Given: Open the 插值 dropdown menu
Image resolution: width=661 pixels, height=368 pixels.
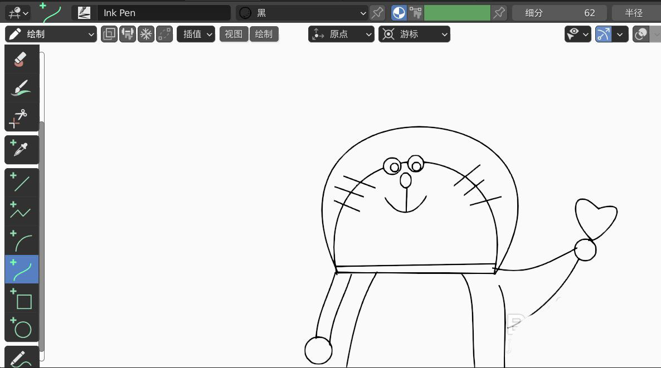Looking at the screenshot, I should coord(196,34).
